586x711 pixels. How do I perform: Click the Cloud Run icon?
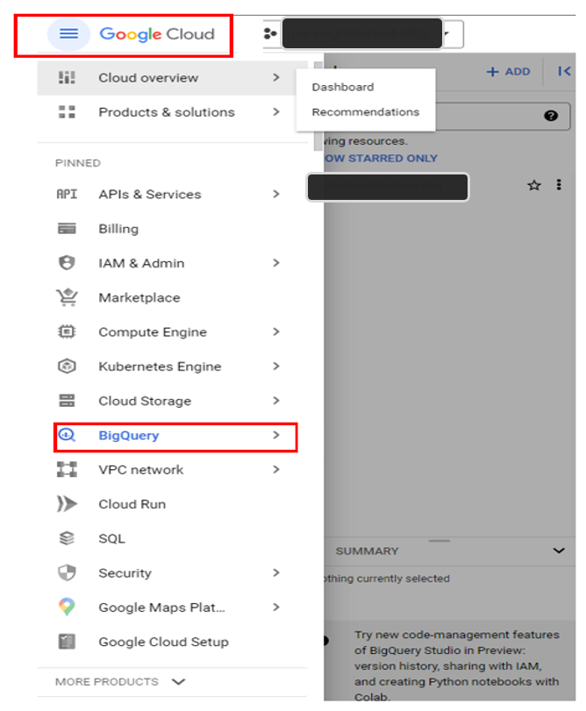(x=67, y=504)
